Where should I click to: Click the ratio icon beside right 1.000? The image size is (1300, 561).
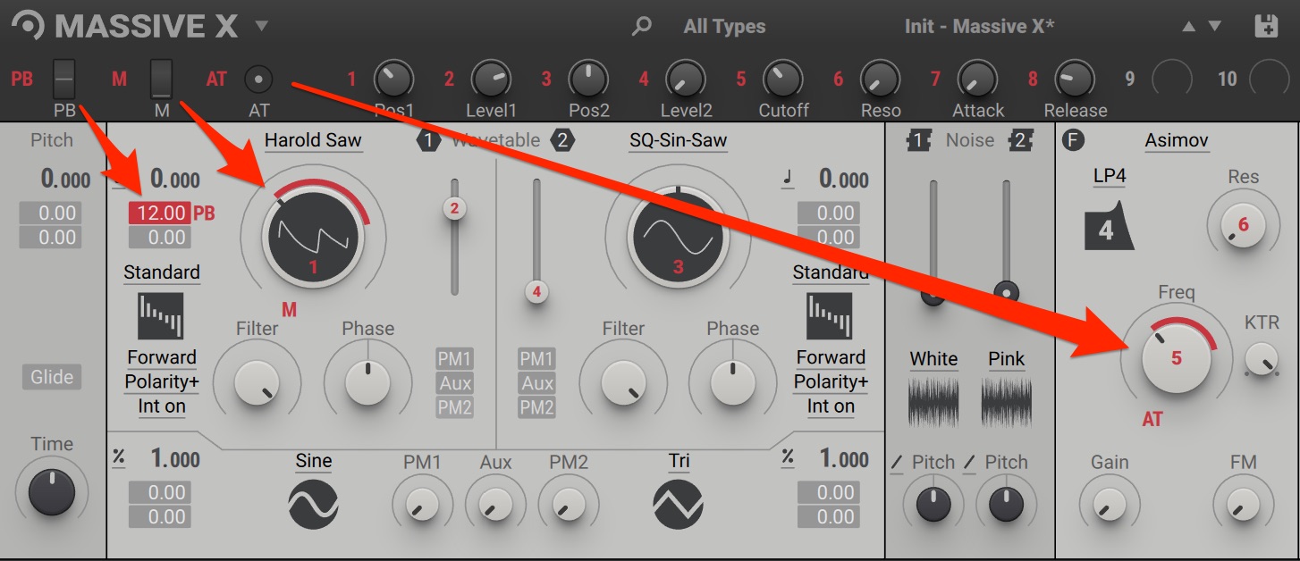(788, 457)
